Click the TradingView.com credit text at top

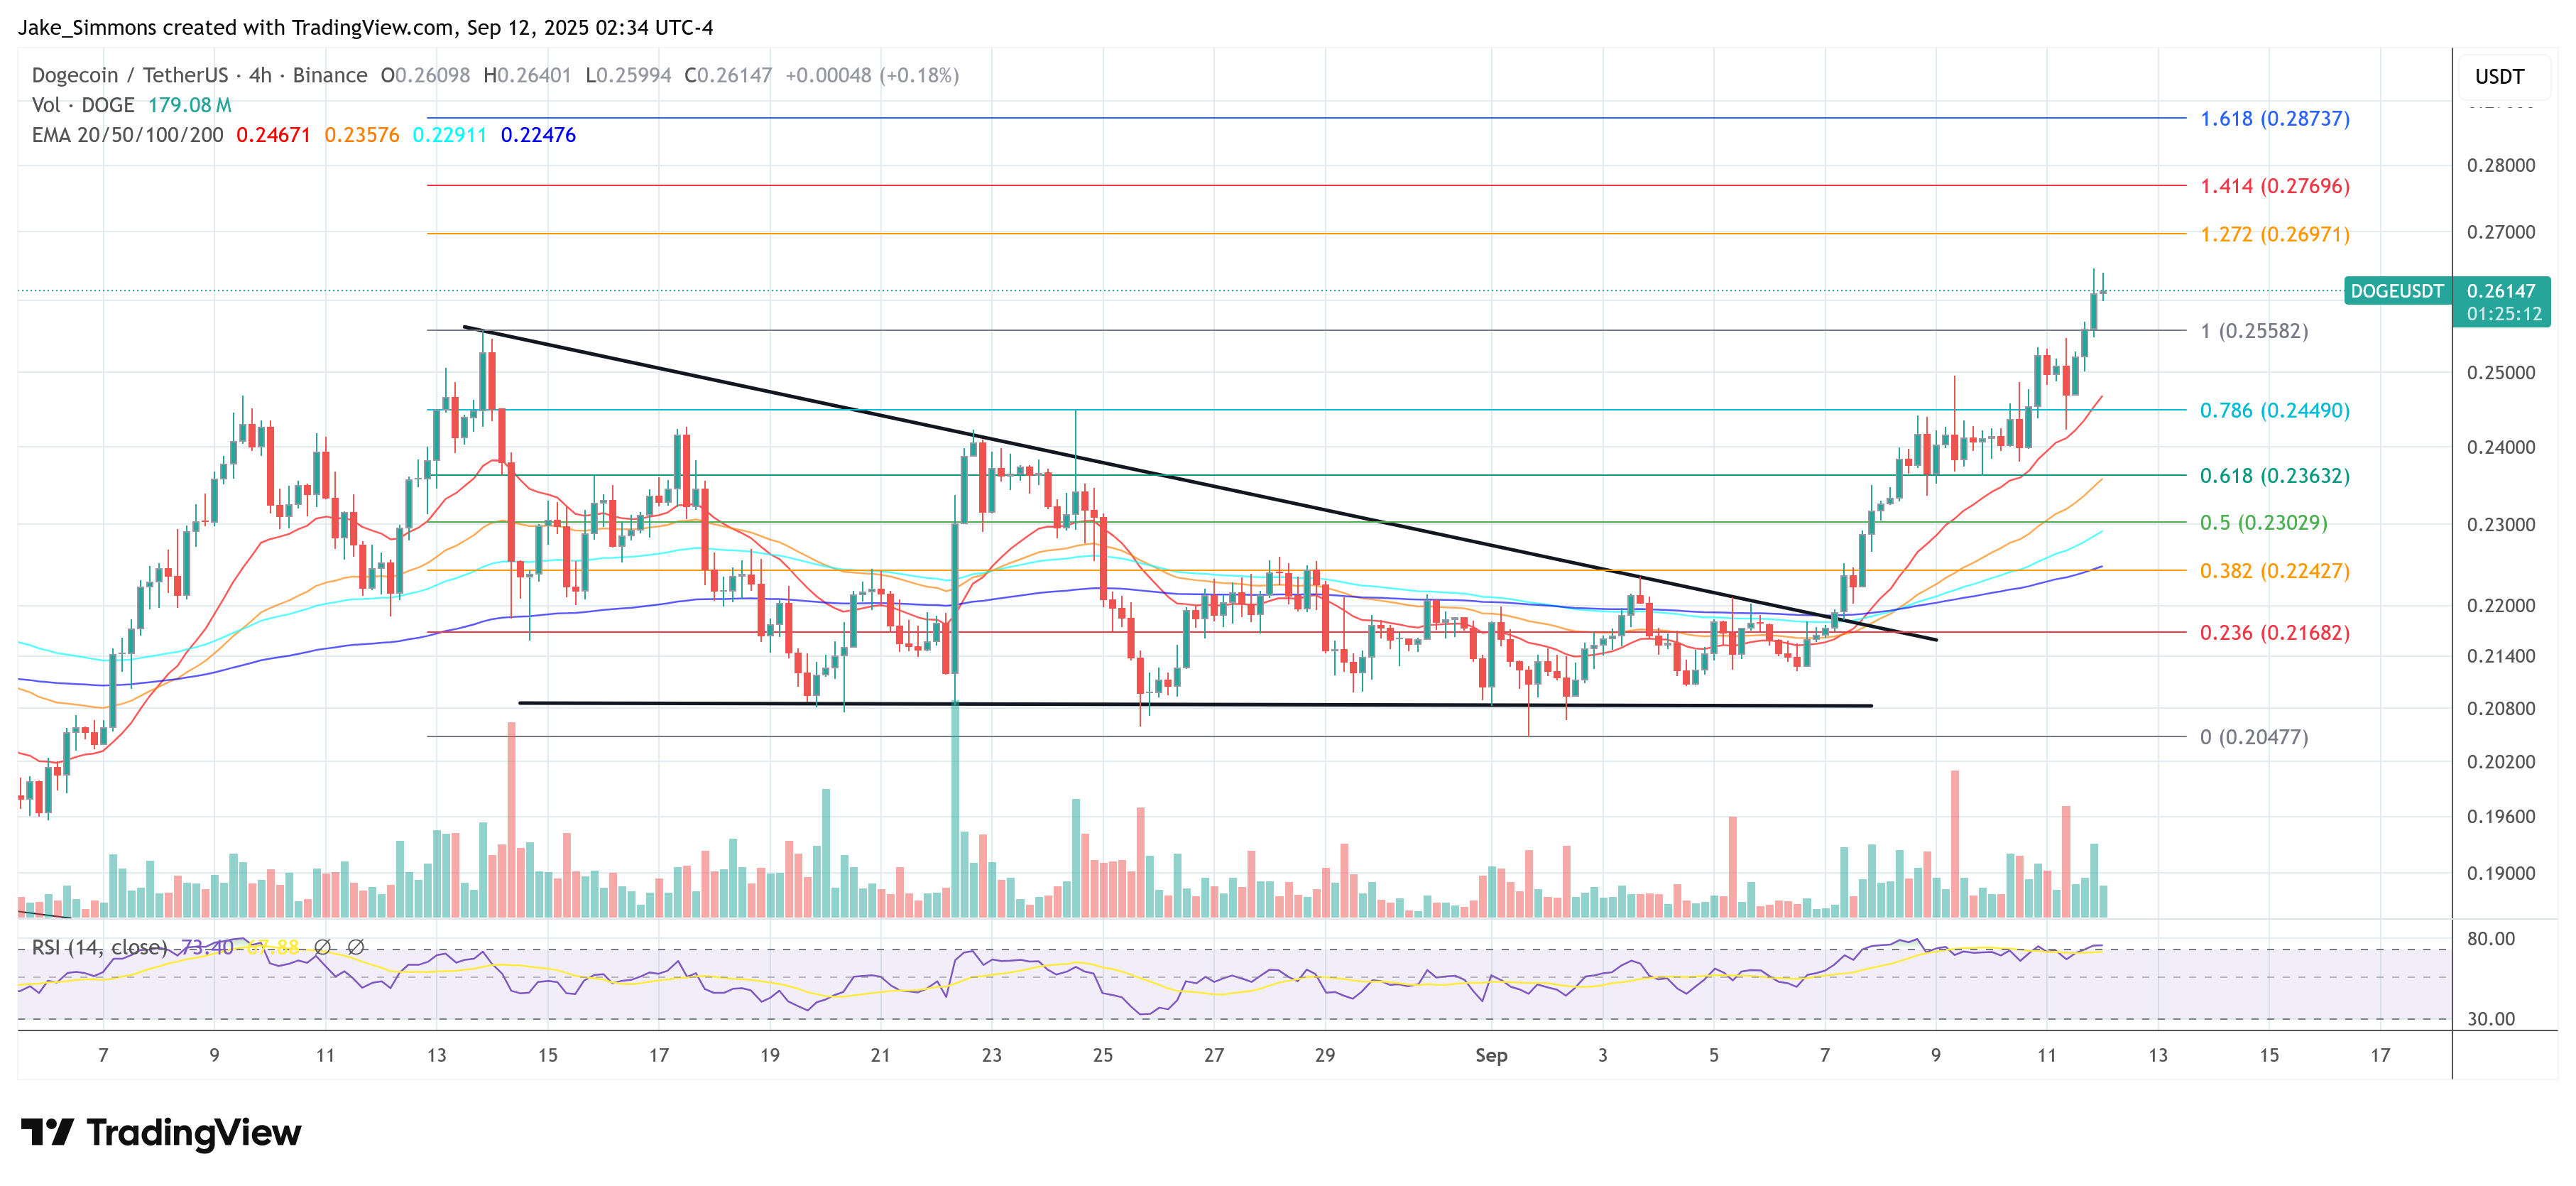point(373,27)
